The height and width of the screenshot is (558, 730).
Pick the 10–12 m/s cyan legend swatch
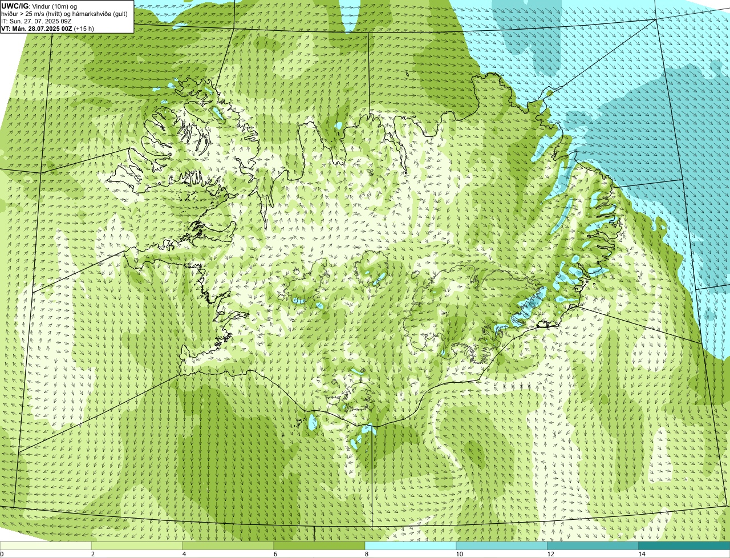click(x=502, y=545)
